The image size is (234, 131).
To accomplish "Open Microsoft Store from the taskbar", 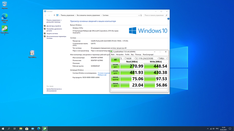I will pyautogui.click(x=27, y=129).
